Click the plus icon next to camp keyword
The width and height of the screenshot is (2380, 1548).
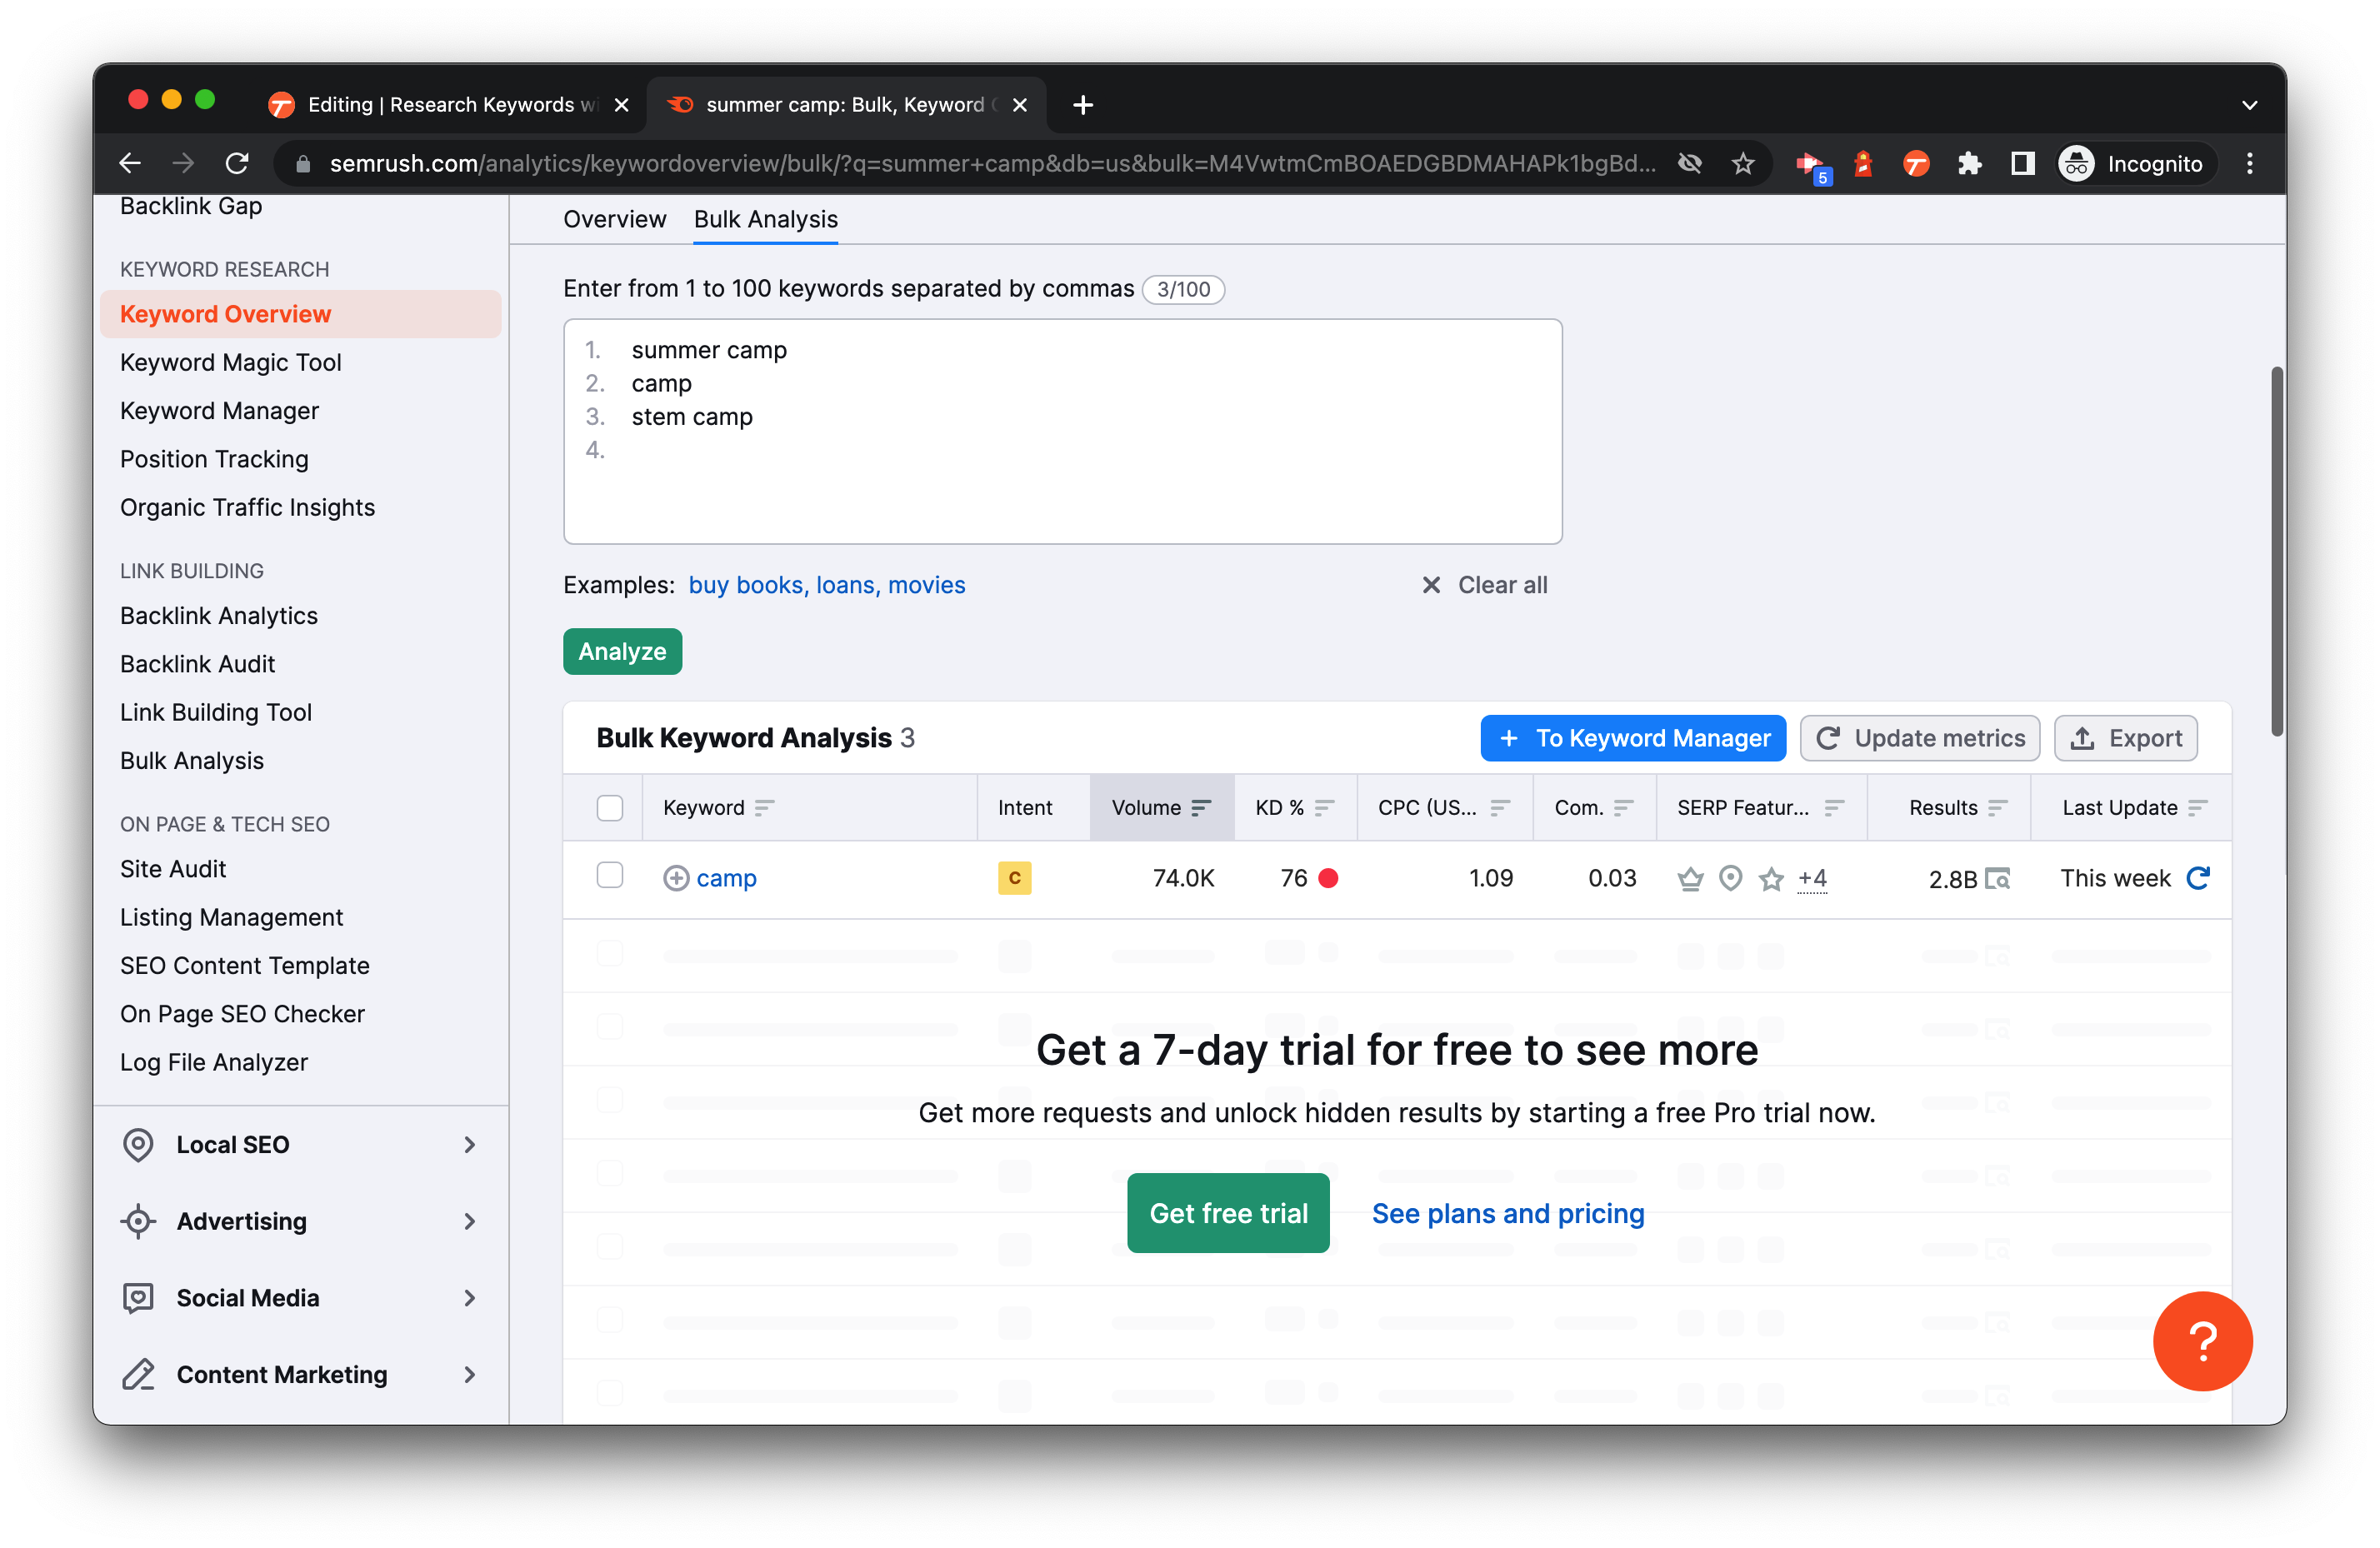(676, 878)
